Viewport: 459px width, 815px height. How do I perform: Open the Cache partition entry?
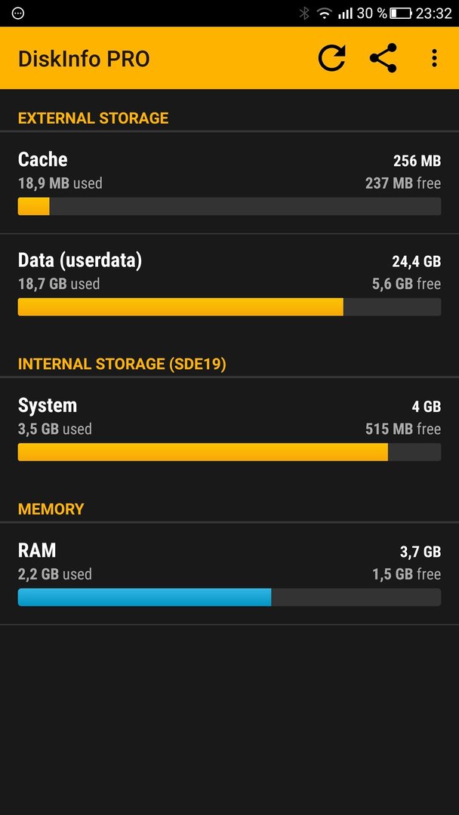229,183
